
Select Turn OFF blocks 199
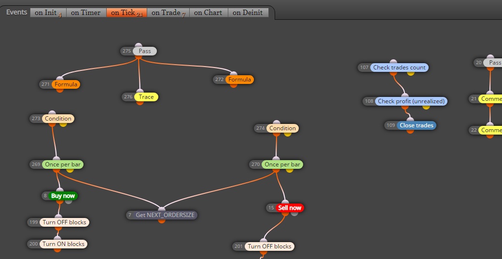point(64,222)
